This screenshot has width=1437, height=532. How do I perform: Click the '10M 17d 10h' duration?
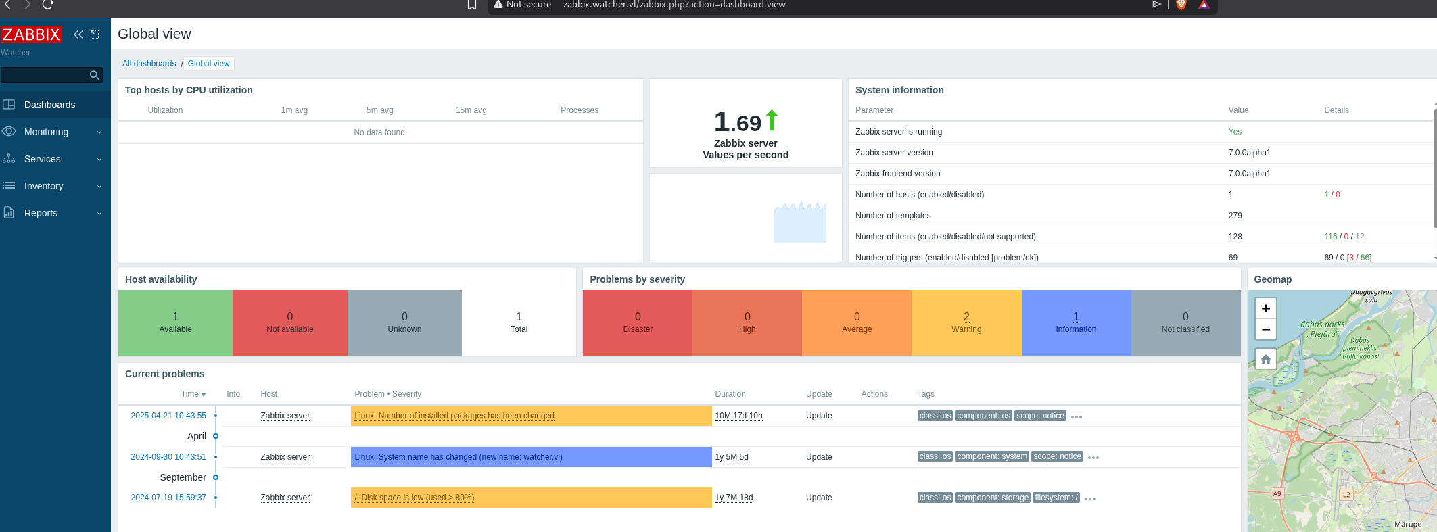(x=738, y=416)
